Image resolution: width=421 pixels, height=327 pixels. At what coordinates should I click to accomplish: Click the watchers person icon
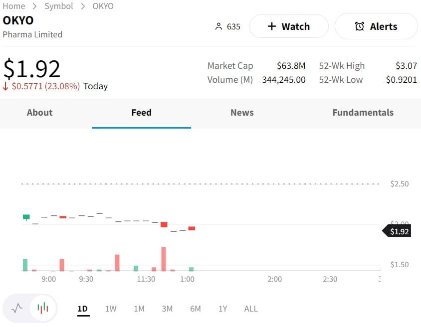218,26
